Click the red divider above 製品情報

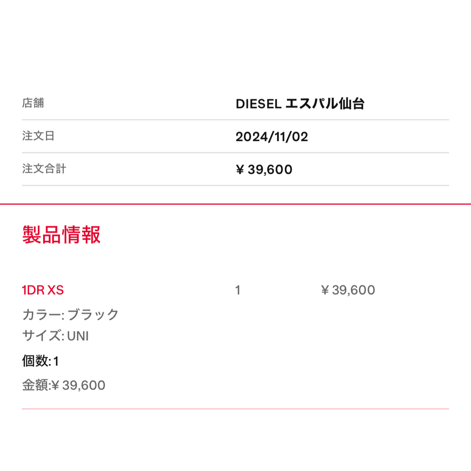coord(235,204)
